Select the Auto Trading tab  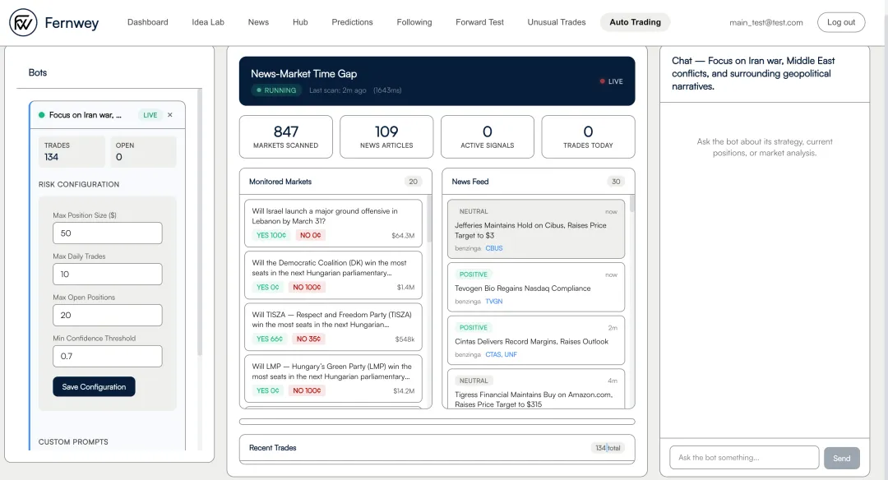tap(635, 22)
